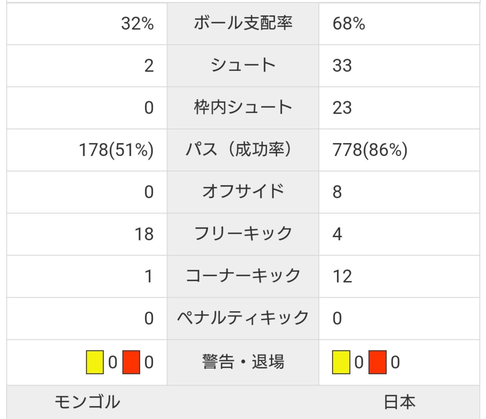Tap Japan's 778(86%) pass value

point(370,150)
